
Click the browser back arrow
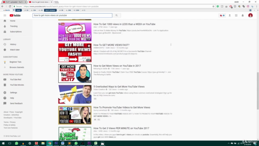pos(2,6)
